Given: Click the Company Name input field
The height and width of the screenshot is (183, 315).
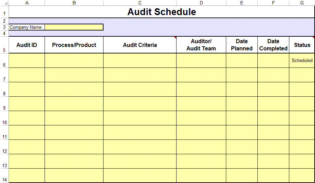Looking at the screenshot, I should [x=74, y=27].
